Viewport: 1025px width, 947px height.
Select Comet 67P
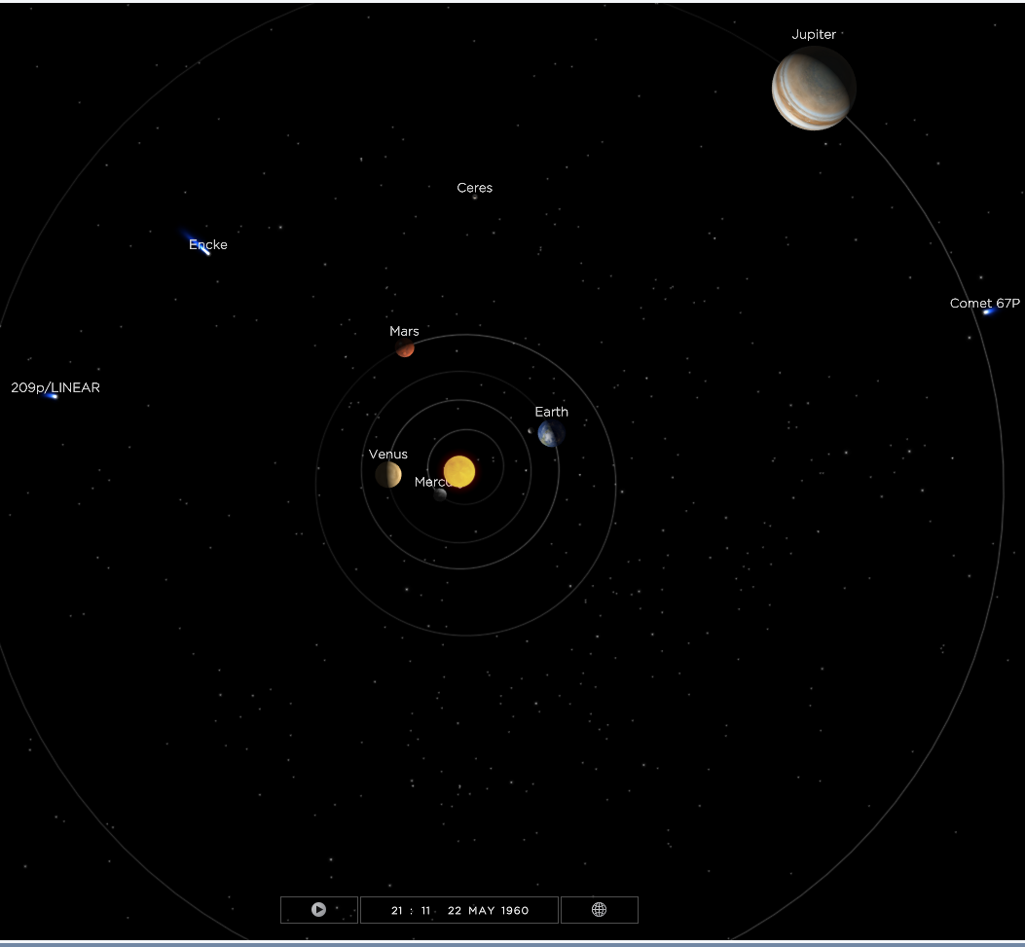pyautogui.click(x=987, y=311)
